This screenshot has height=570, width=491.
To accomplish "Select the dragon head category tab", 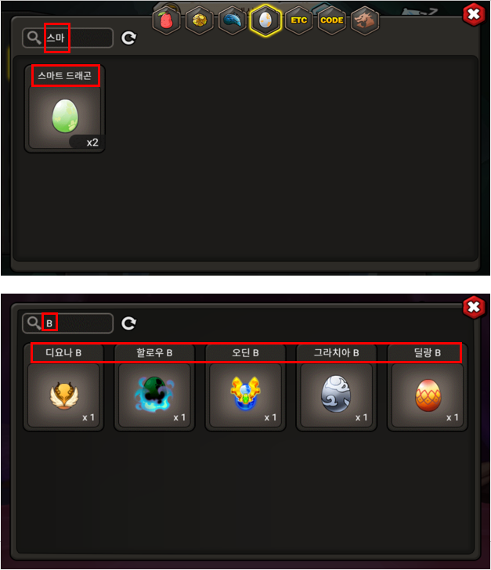I will [x=365, y=20].
